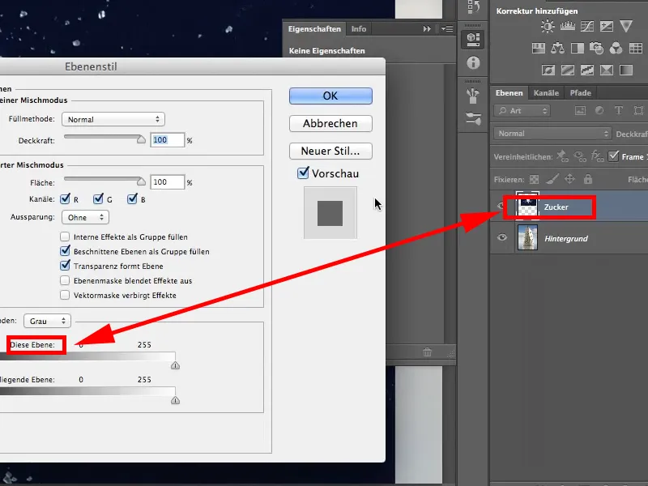
Task: Add a Brightness/Contrast adjustment
Action: click(548, 27)
